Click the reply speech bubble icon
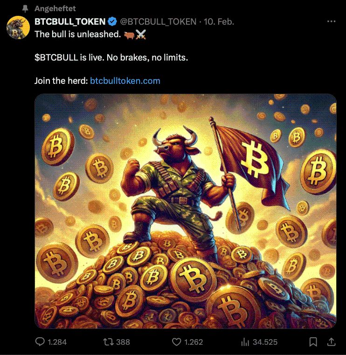This screenshot has width=346, height=355. (40, 341)
